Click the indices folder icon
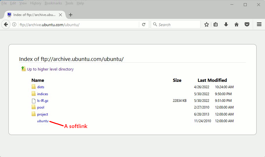Image resolution: width=265 pixels, height=157 pixels. coord(34,94)
